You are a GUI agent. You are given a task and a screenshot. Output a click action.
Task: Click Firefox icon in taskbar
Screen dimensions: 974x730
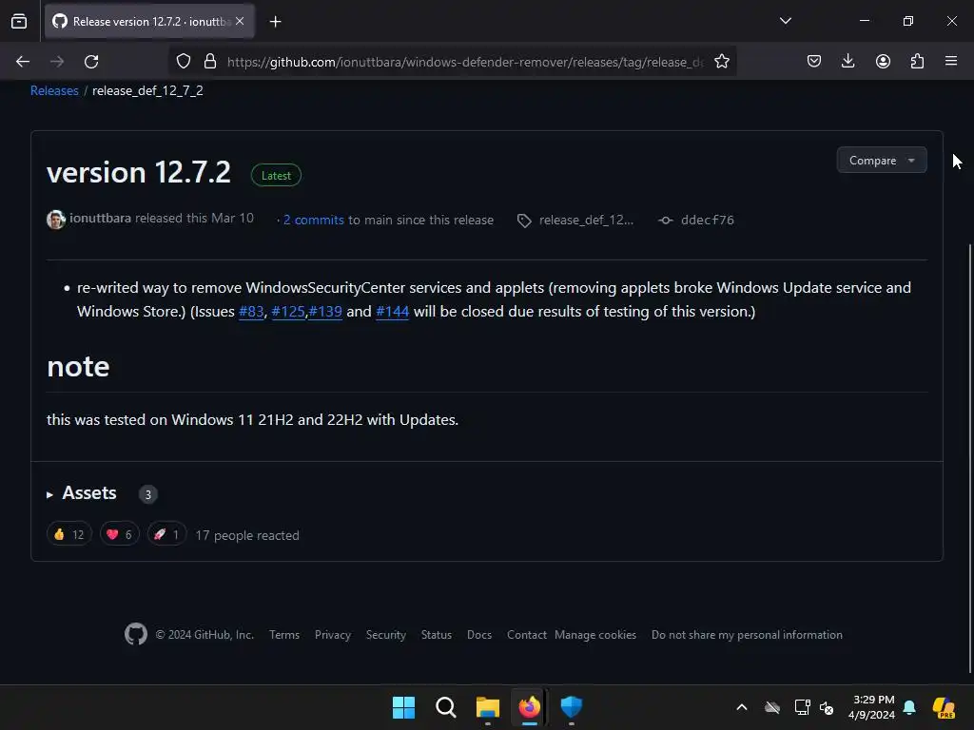(529, 707)
